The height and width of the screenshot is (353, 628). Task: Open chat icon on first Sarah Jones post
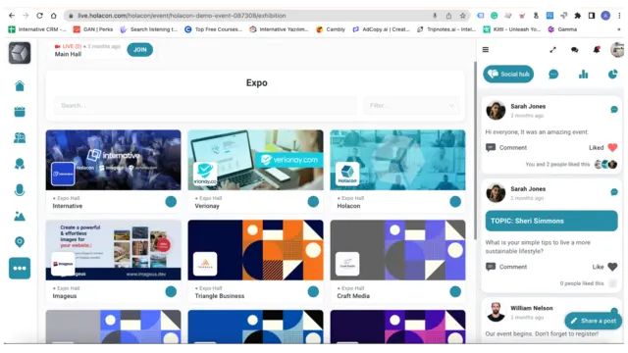pos(614,109)
